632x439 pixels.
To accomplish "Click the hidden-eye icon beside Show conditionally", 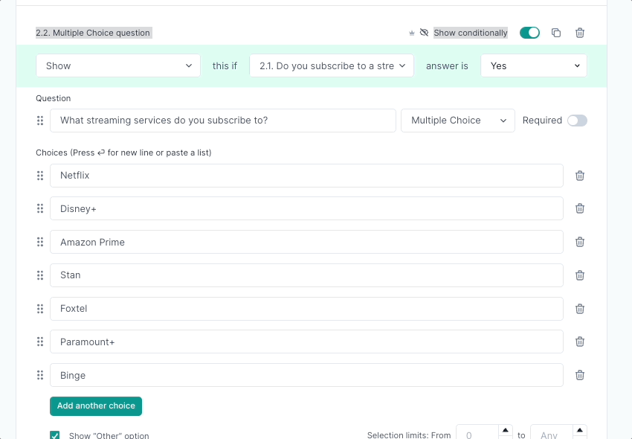I will [x=424, y=32].
